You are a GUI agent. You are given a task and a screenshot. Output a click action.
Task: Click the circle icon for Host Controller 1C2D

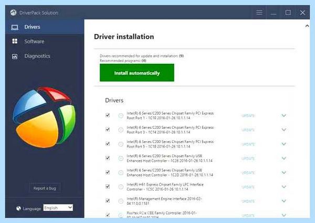click(121, 173)
